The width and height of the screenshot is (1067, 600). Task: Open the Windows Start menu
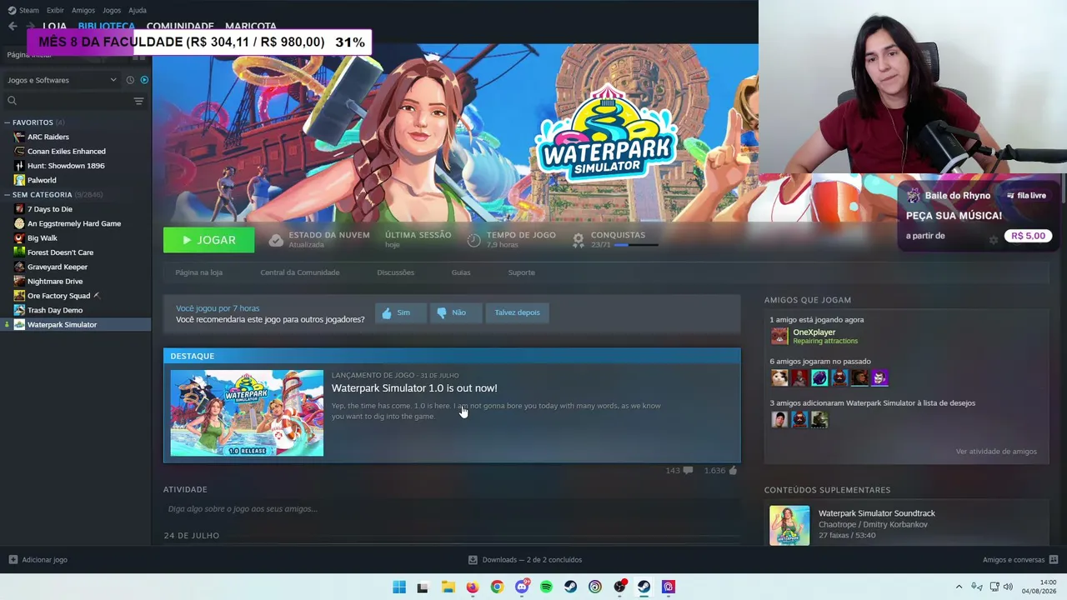coord(399,587)
